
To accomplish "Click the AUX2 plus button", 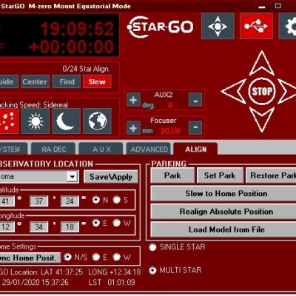I will click(133, 100).
